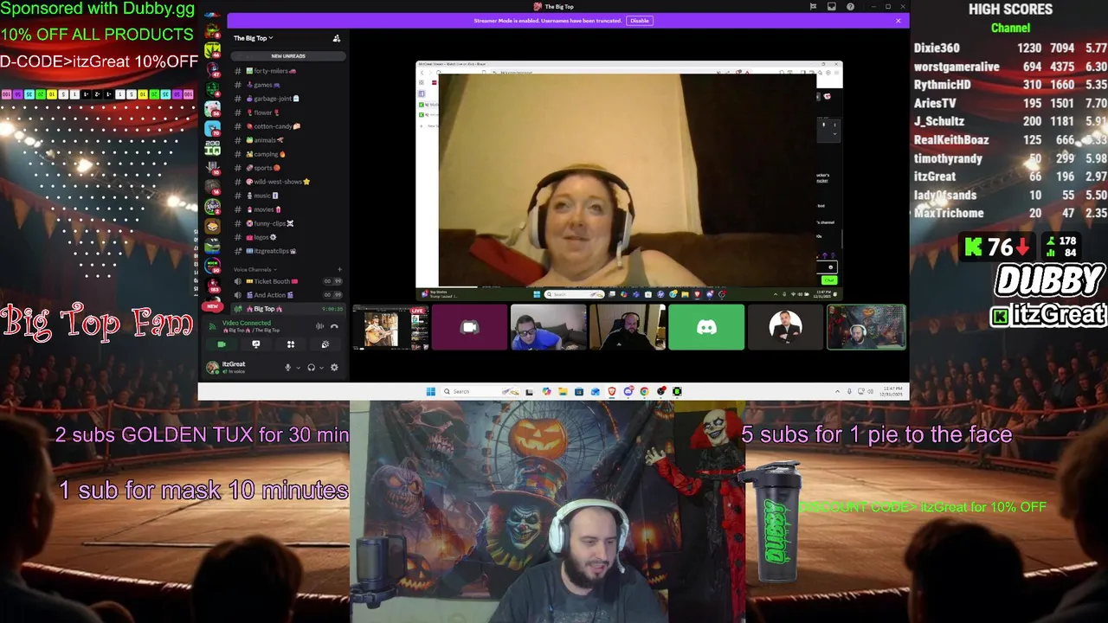This screenshot has height=623, width=1108.
Task: Open the cotton-candy channel
Action: pos(288,126)
